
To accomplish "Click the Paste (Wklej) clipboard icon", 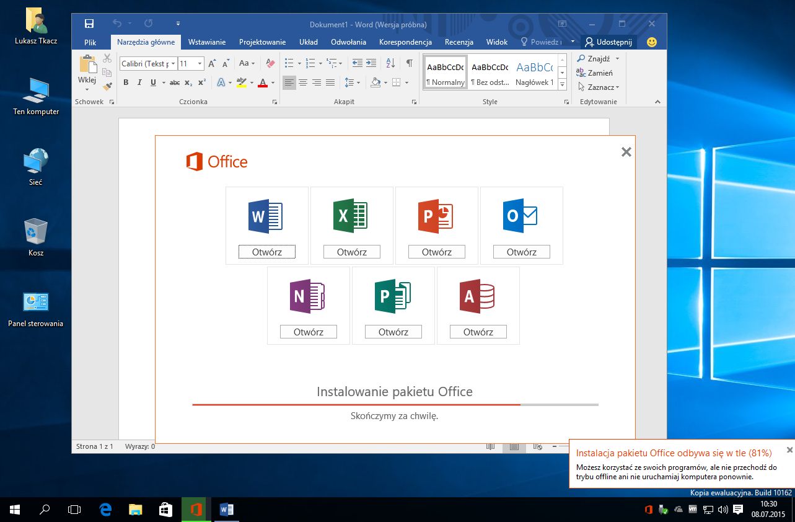I will pyautogui.click(x=87, y=65).
